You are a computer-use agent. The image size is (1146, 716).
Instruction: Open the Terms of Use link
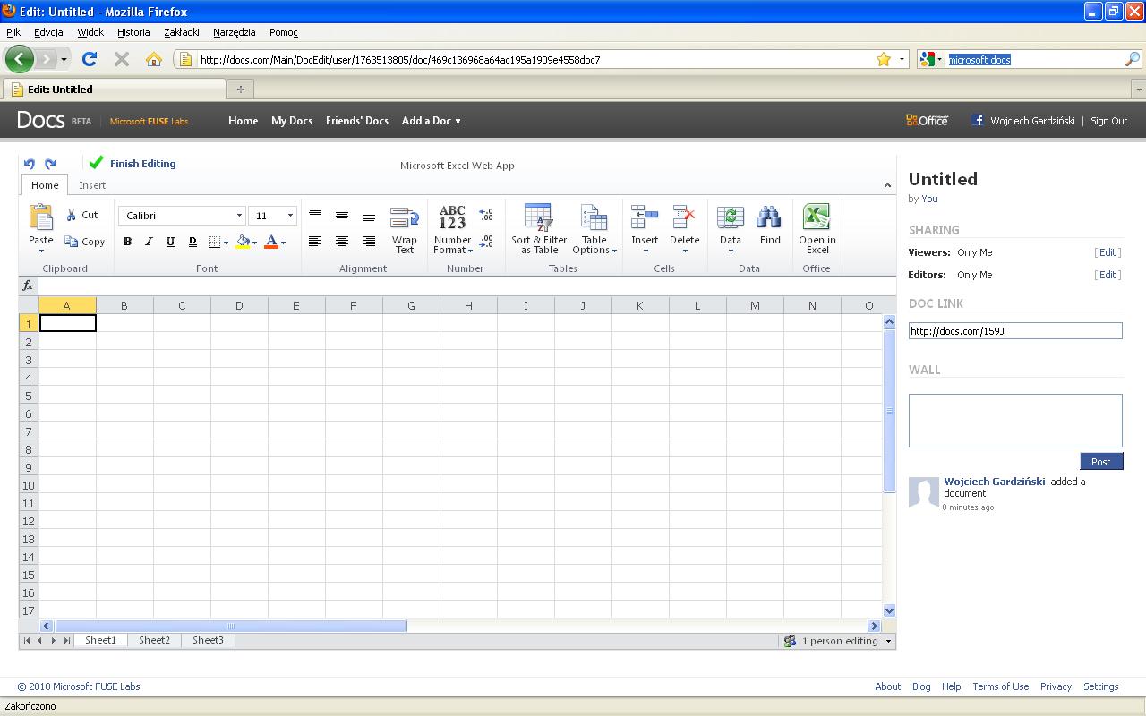pyautogui.click(x=1000, y=686)
